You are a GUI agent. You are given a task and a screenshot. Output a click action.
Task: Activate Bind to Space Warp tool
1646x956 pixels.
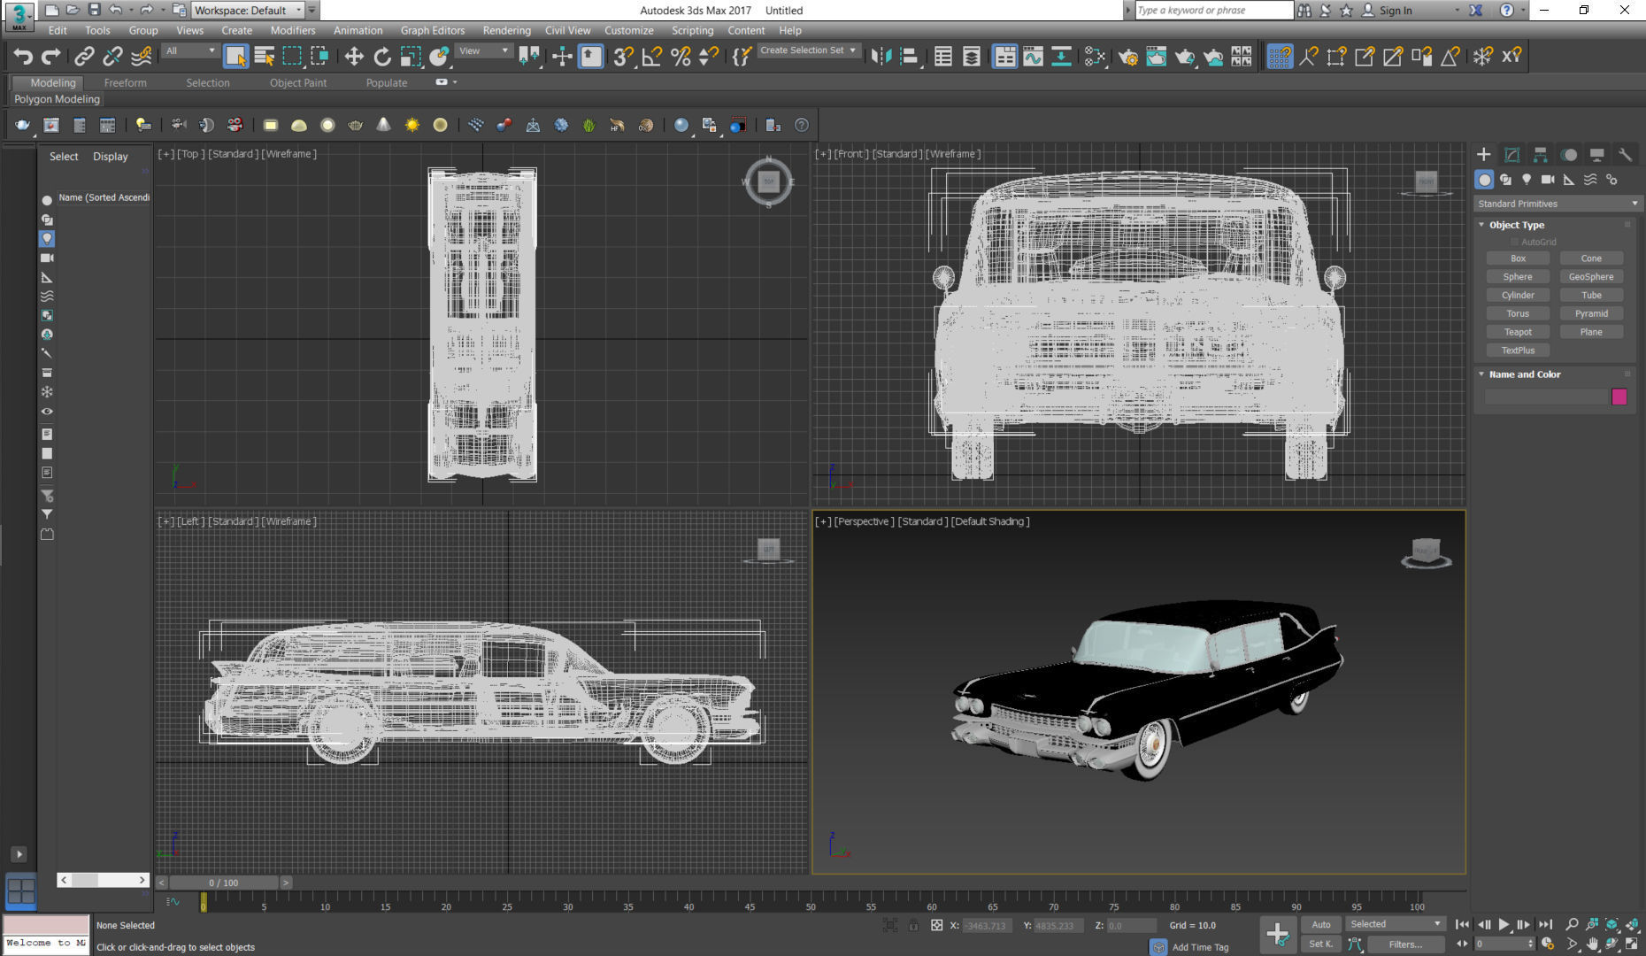click(x=141, y=57)
